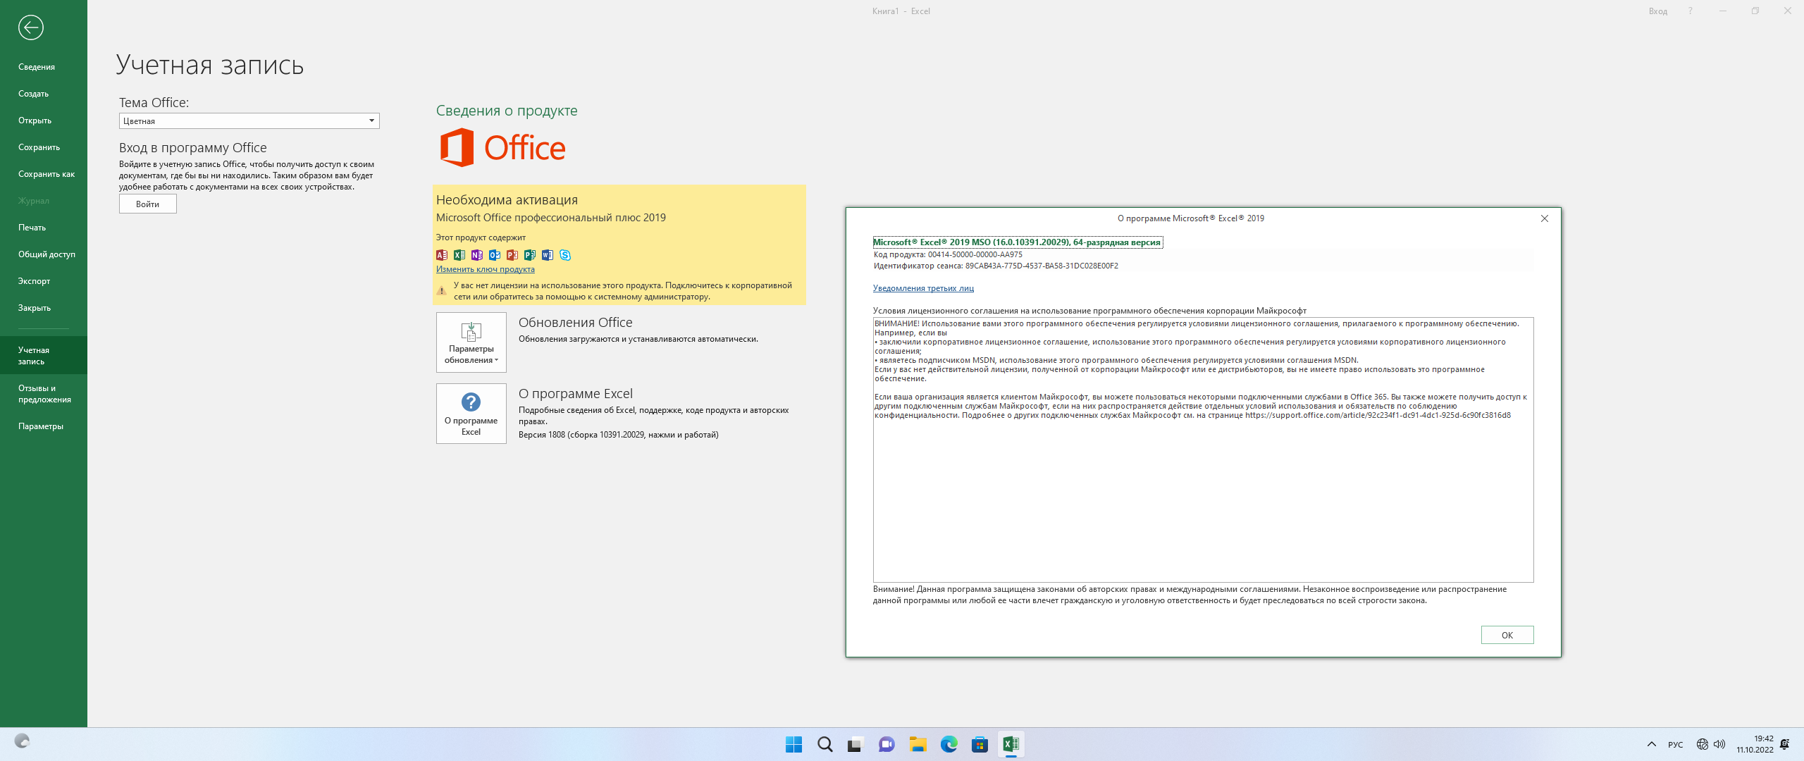1804x761 pixels.
Task: Click the Office logo
Action: (x=502, y=147)
